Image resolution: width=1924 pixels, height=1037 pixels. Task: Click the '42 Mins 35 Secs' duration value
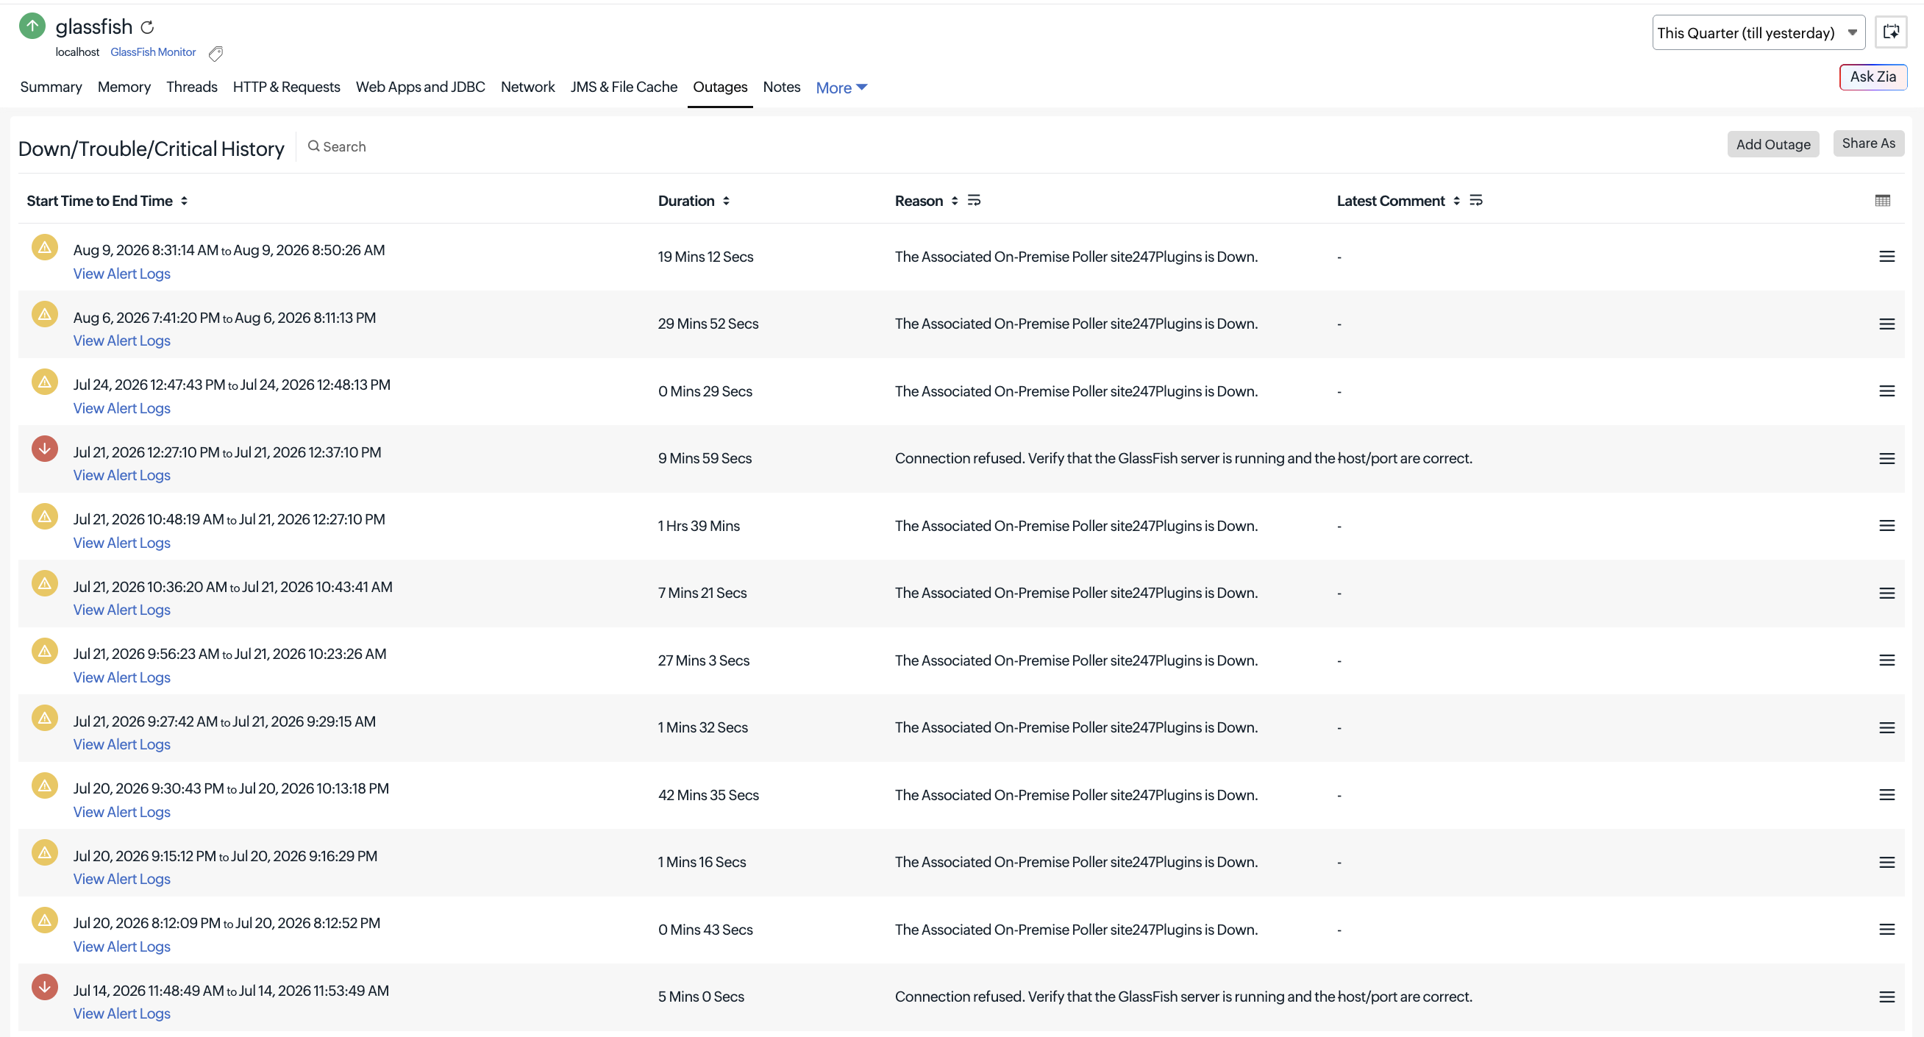(708, 795)
